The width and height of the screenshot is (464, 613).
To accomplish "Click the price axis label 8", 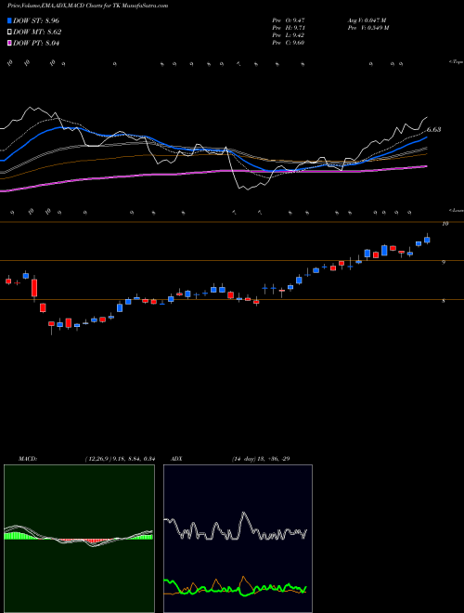I will (x=444, y=301).
